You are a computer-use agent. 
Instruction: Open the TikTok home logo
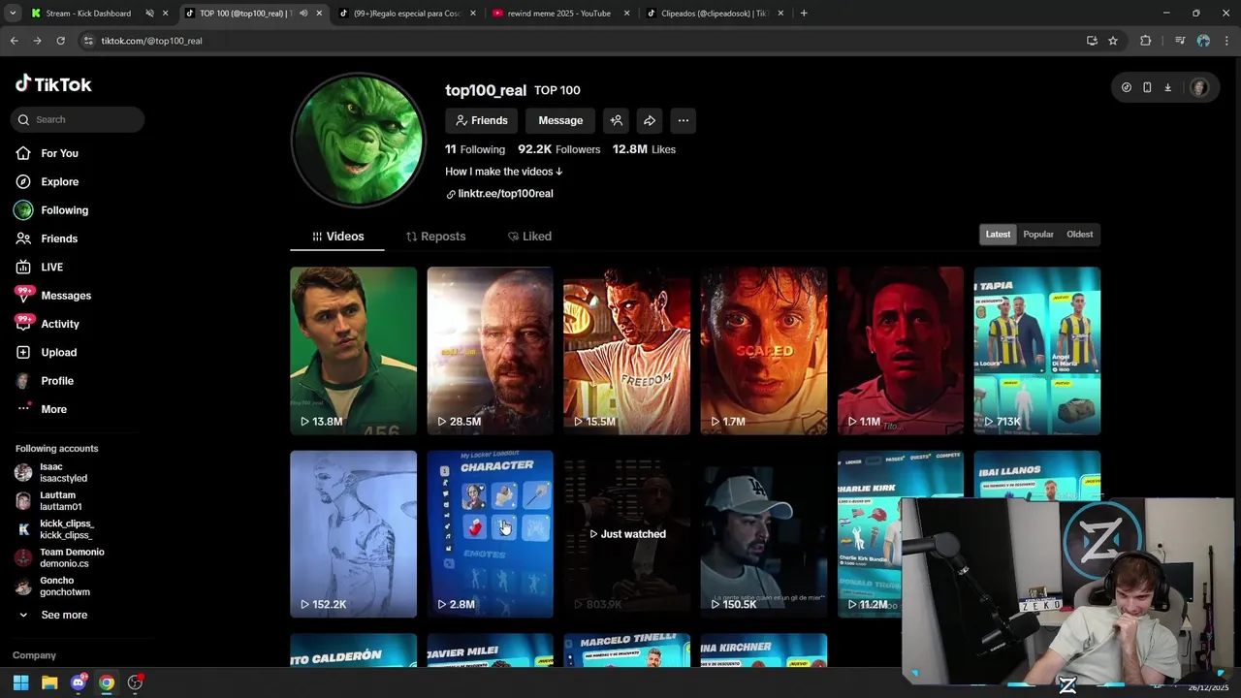click(53, 84)
